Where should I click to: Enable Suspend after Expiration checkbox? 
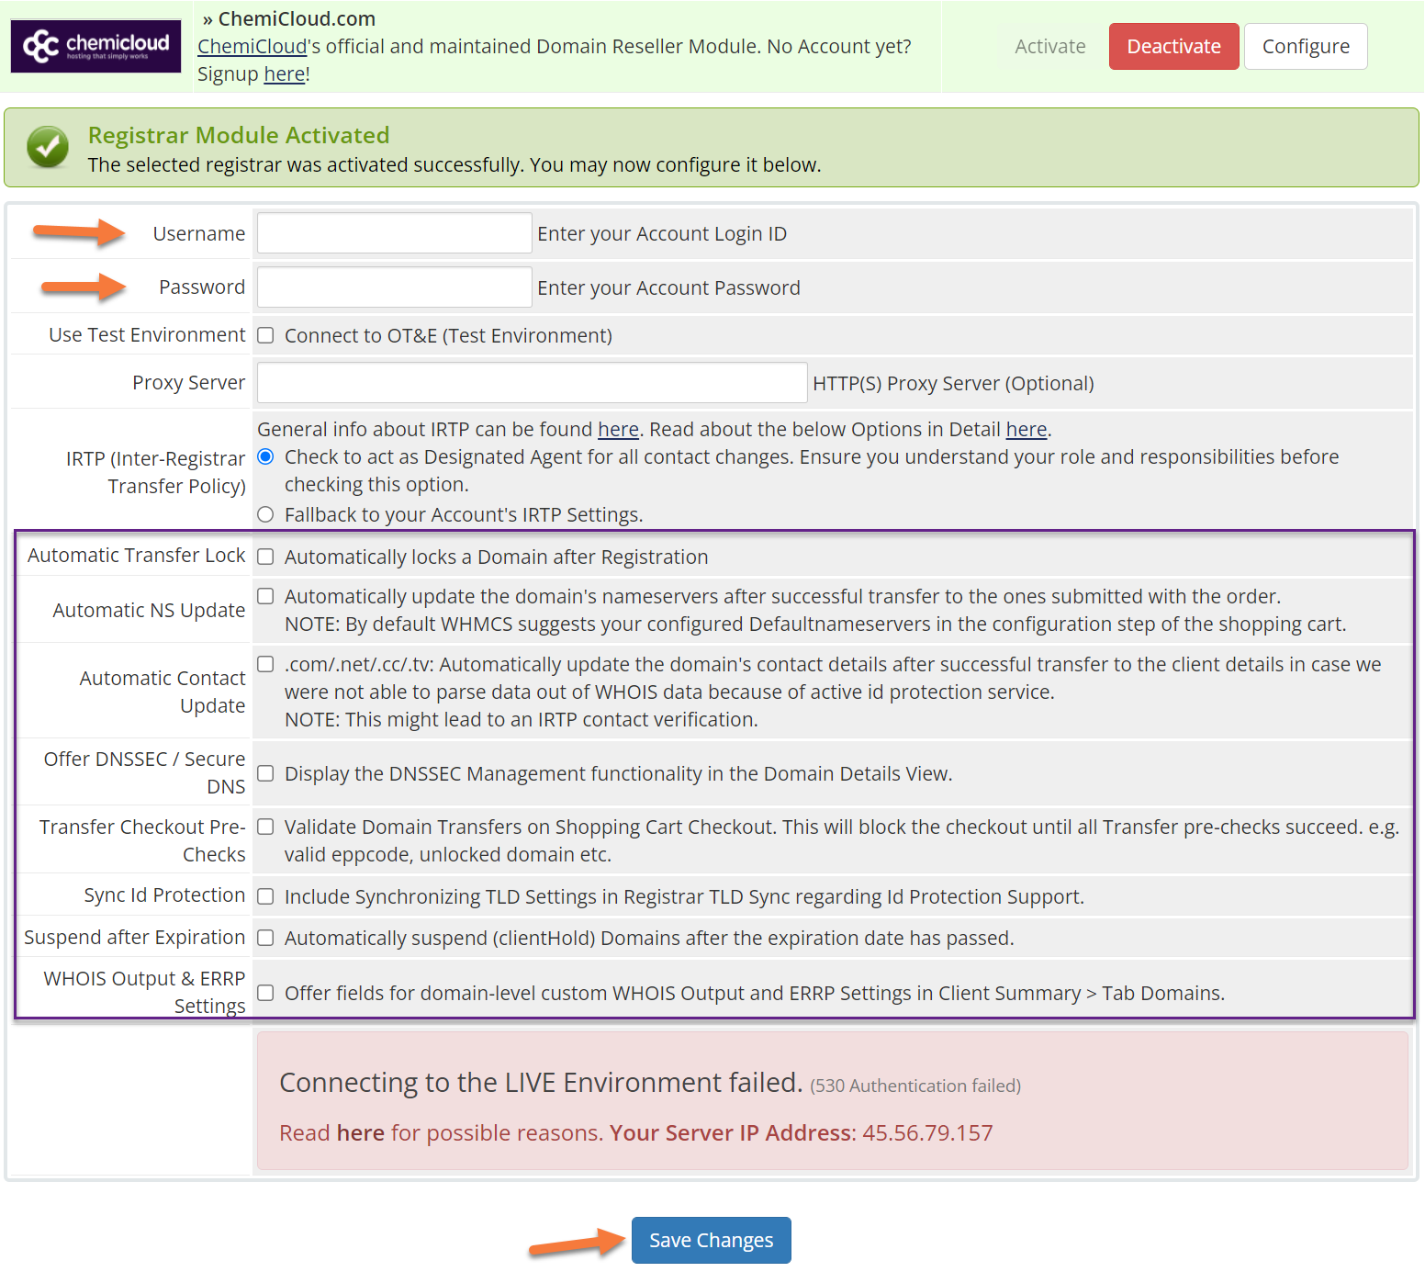(x=265, y=938)
